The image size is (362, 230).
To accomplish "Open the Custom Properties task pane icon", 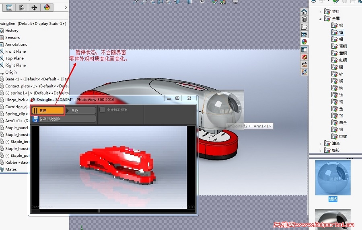I will pos(304,49).
